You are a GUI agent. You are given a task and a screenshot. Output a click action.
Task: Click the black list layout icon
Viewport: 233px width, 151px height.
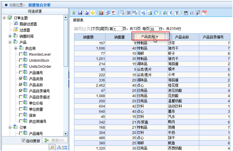(x=186, y=13)
